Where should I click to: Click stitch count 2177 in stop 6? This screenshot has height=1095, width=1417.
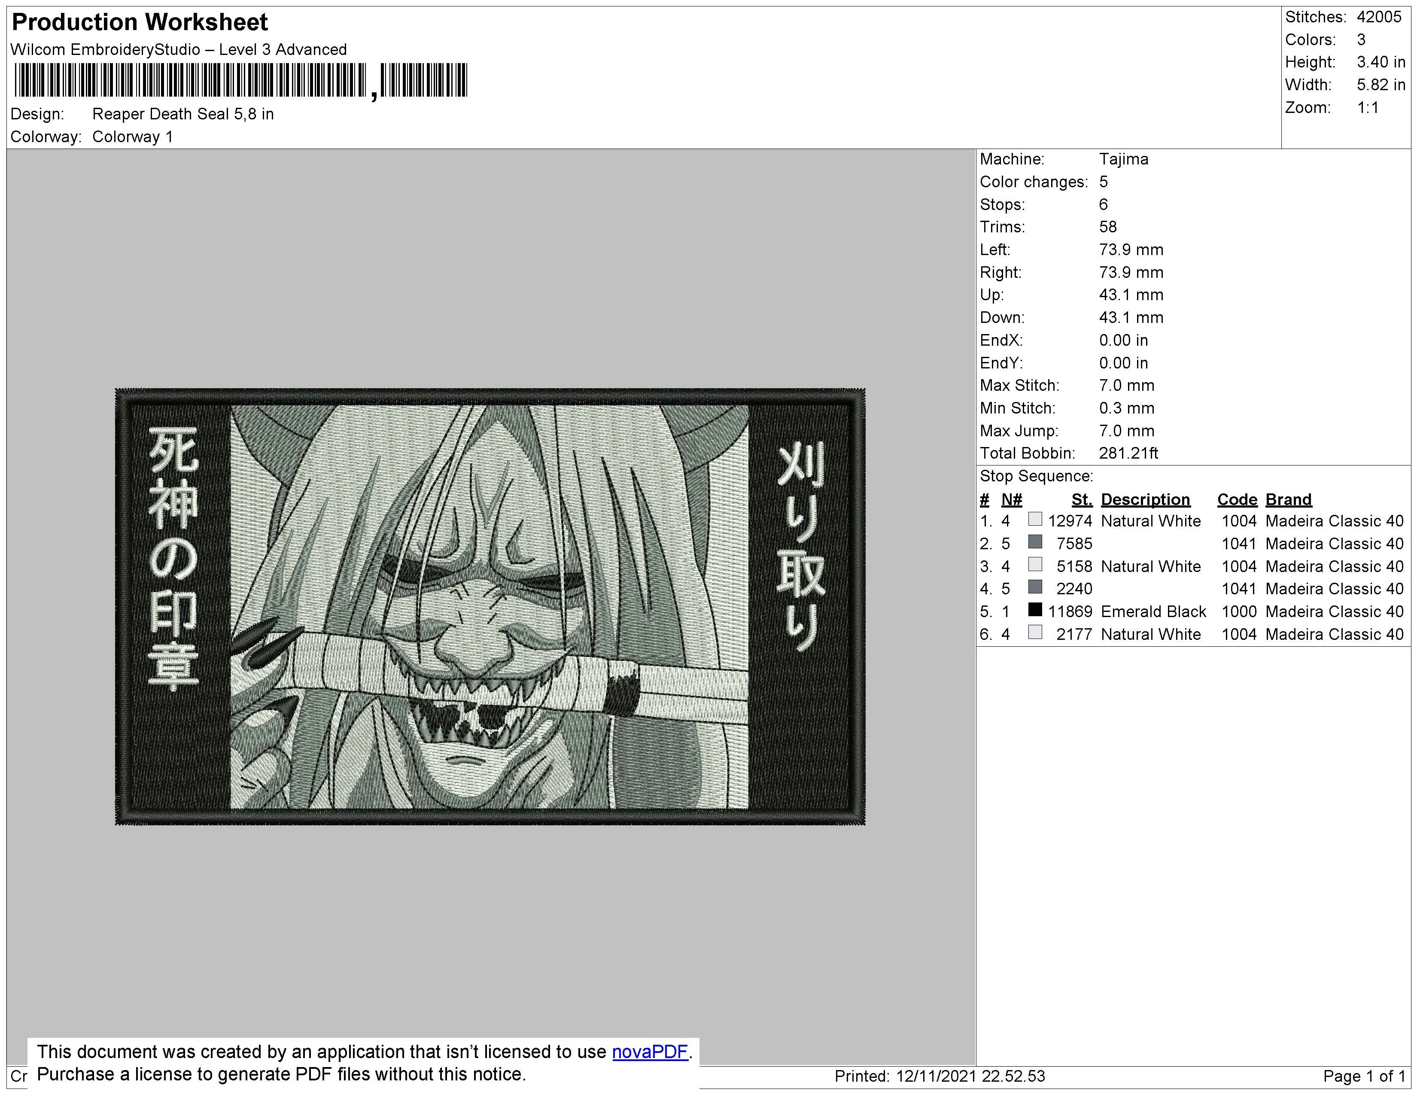(x=1074, y=634)
